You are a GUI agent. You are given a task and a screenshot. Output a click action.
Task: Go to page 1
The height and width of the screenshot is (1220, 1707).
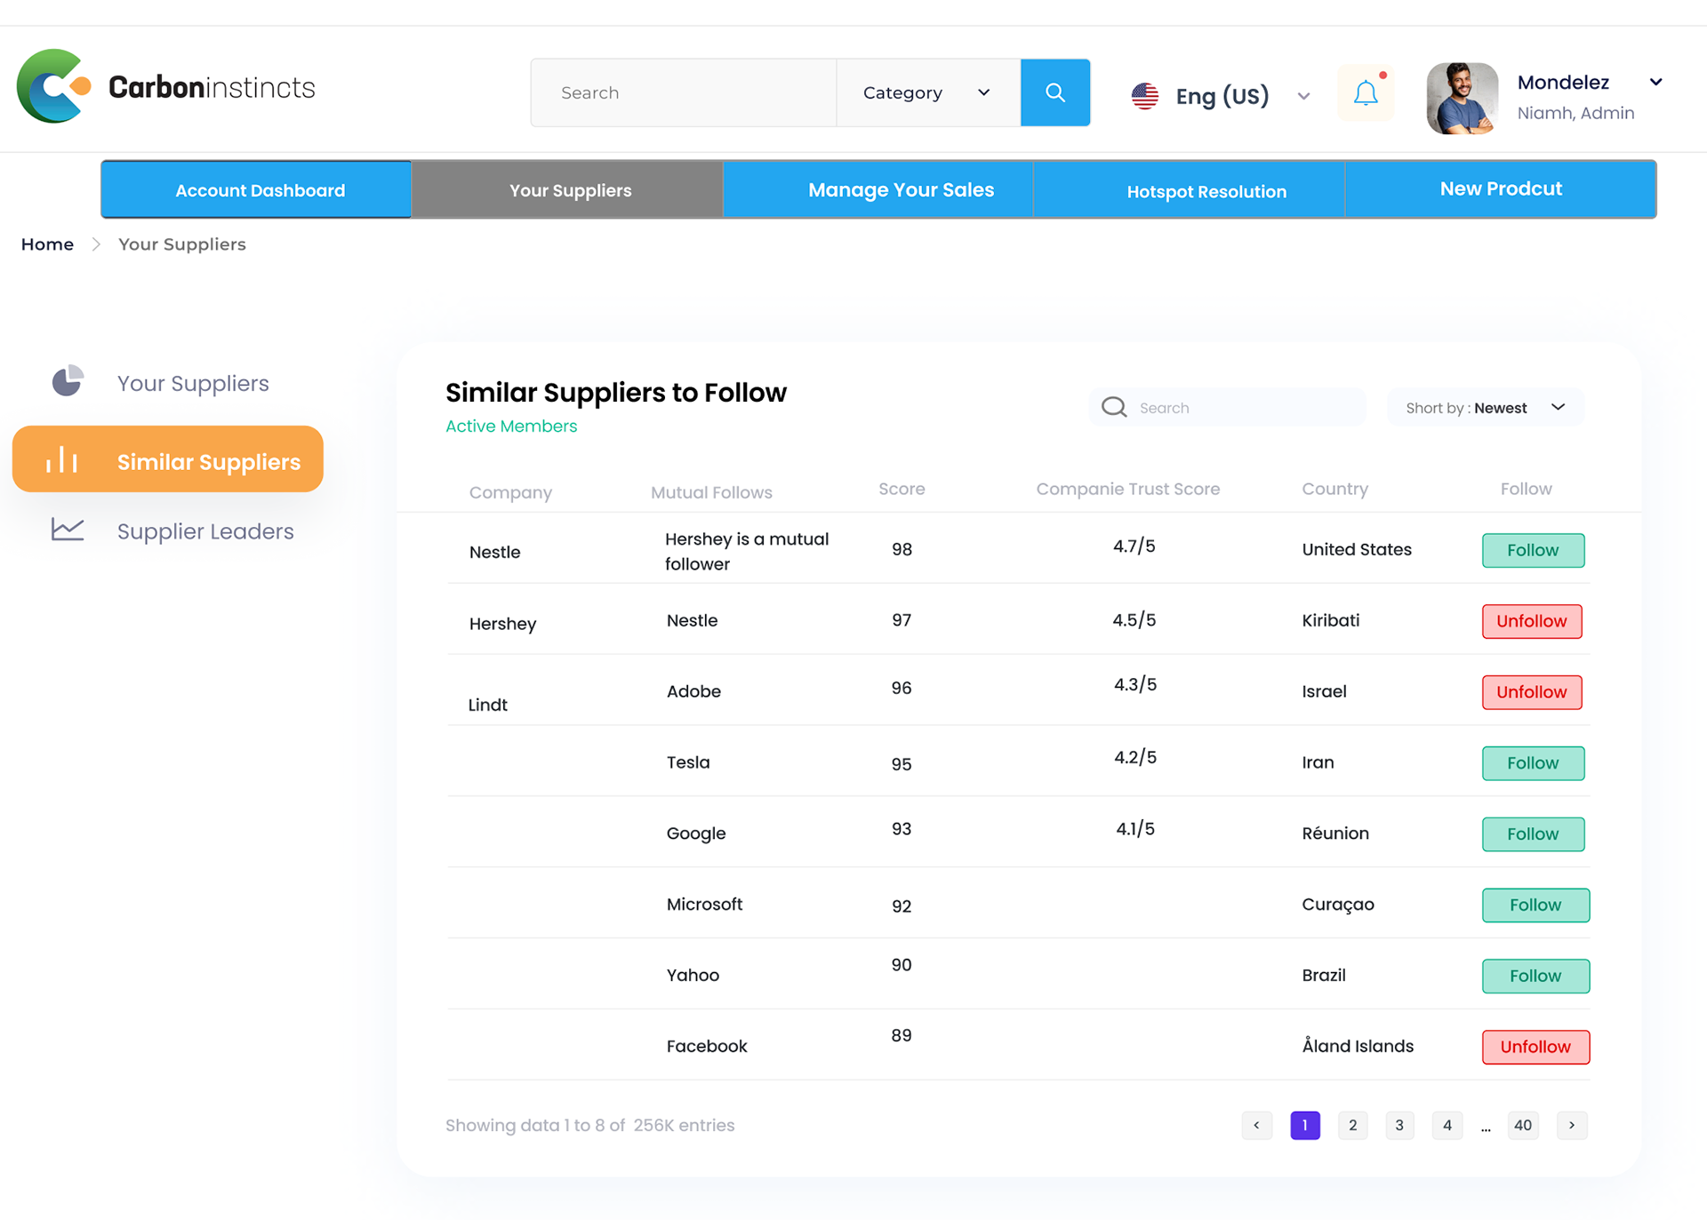[x=1305, y=1125]
